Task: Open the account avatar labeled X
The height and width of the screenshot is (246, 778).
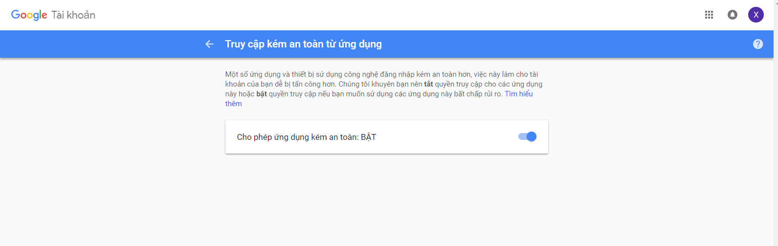Action: (x=756, y=15)
